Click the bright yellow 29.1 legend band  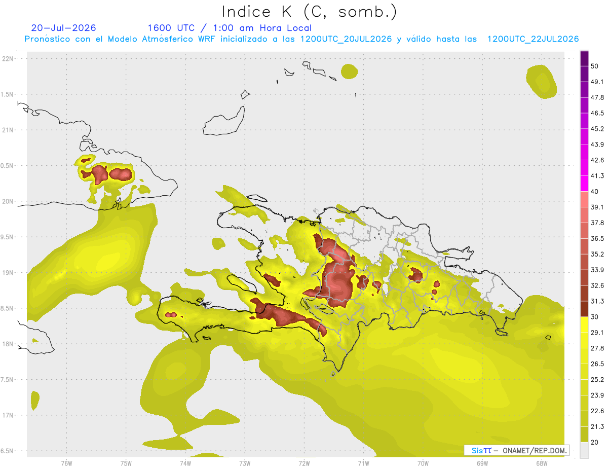point(584,324)
